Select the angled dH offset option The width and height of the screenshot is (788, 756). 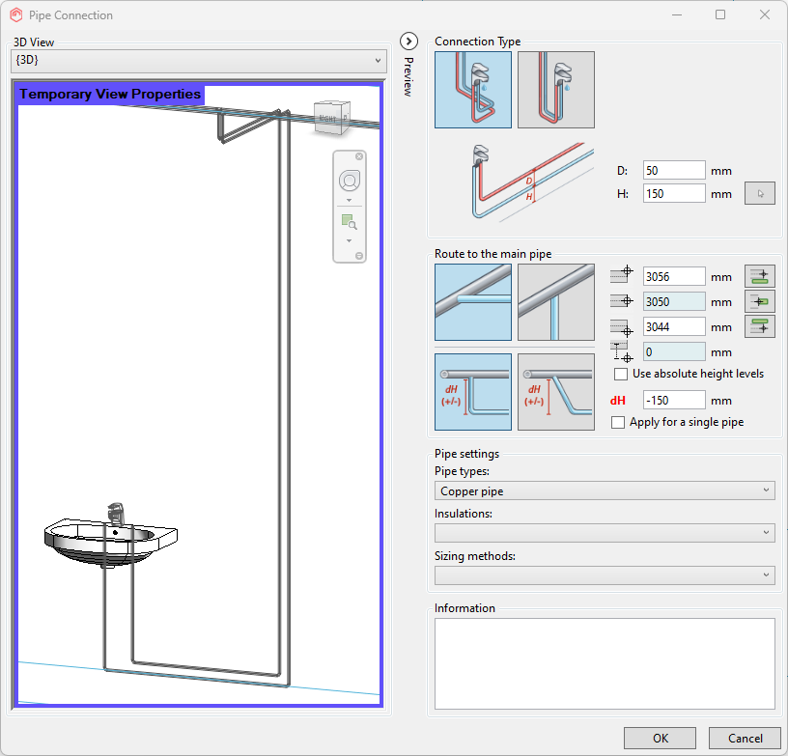pos(556,391)
